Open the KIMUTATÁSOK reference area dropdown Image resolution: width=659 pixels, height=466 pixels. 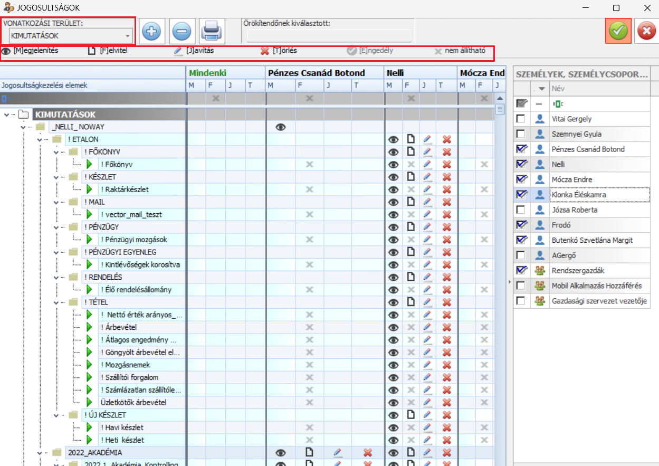click(128, 36)
